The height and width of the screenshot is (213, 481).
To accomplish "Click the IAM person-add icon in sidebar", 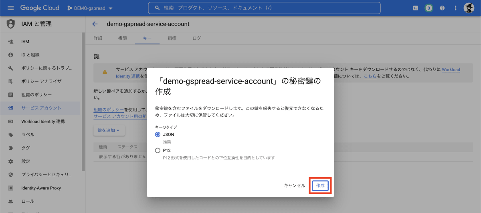I will [x=11, y=42].
